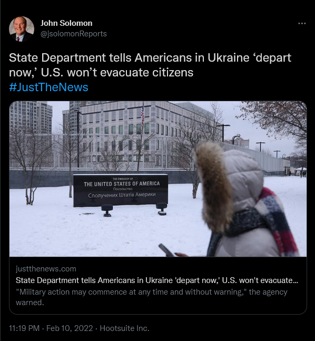The image size is (315, 341).
Task: Follow the #JustTheNews hashtag link
Action: pyautogui.click(x=48, y=87)
